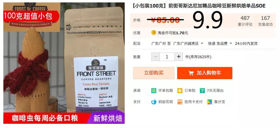Click the 订单险 order insurance icon
The height and width of the screenshot is (128, 280).
(180, 90)
